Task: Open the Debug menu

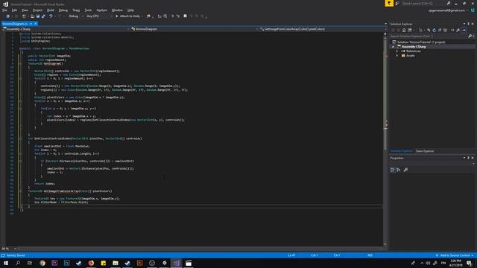Action: (63, 10)
